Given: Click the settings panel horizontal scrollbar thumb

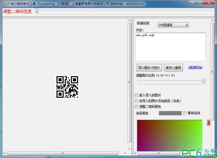Looking at the screenshot, I should pos(159,153).
